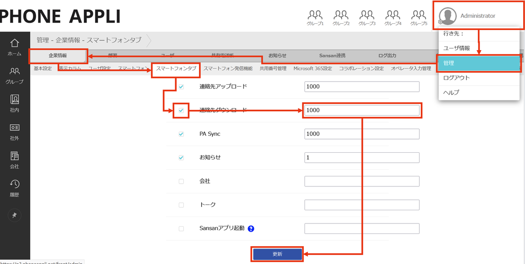
Task: Open the 社内 directory sidebar icon
Action: coord(14,104)
